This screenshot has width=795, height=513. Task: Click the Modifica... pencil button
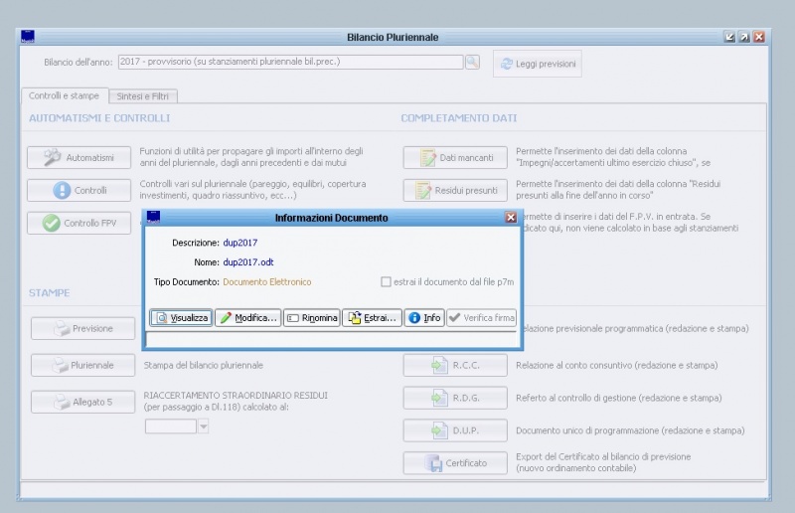tap(247, 318)
